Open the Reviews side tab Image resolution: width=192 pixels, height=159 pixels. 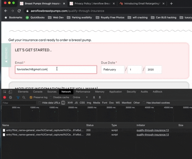6,55
